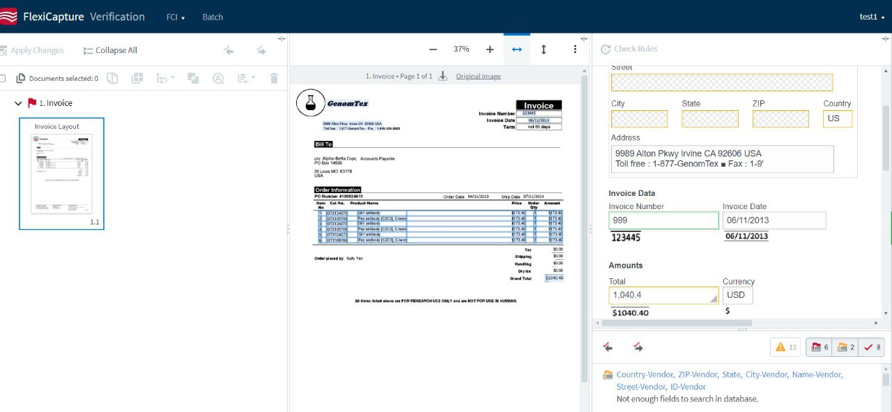Click the Invoice Date field
Image resolution: width=892 pixels, height=412 pixels.
point(774,220)
